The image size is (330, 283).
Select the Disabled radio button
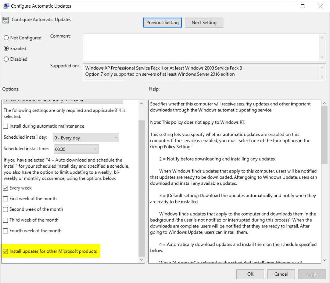coord(6,59)
